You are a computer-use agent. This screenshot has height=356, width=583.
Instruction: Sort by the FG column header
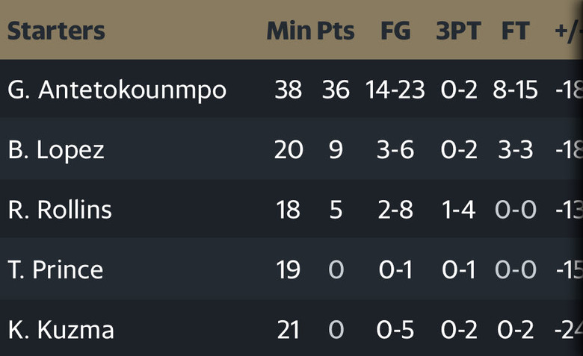pos(395,31)
